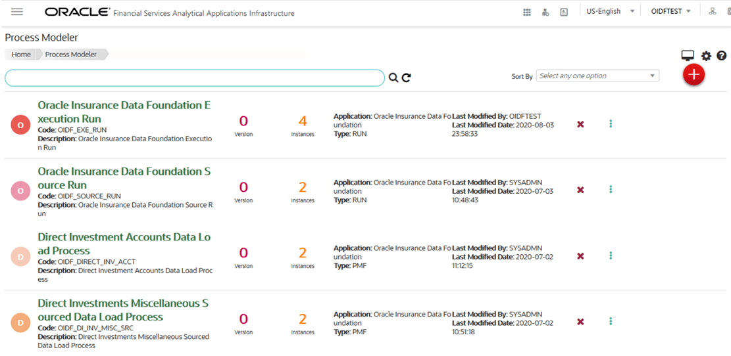Click the search input field

[x=195, y=78]
